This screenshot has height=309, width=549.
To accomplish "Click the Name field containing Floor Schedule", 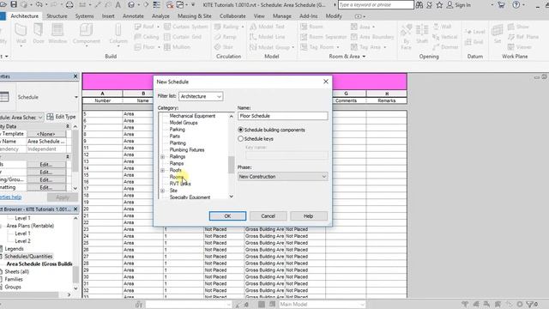I will point(282,116).
